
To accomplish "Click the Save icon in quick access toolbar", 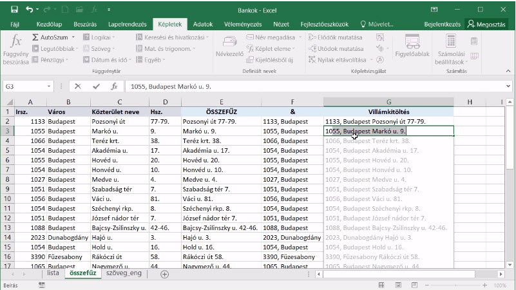I will tap(14, 10).
